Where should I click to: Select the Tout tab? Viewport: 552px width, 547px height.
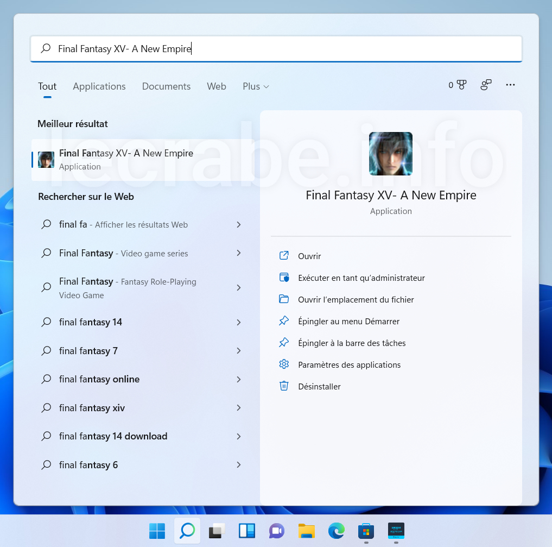click(x=47, y=86)
